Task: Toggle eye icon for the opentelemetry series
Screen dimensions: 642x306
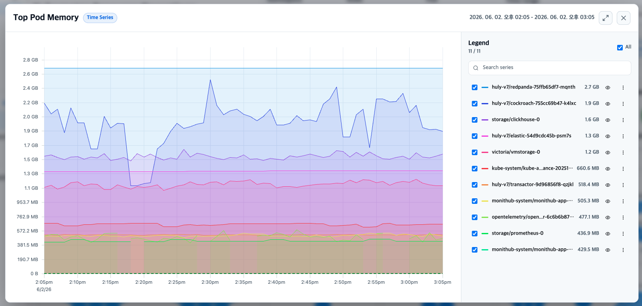Action: pyautogui.click(x=608, y=218)
